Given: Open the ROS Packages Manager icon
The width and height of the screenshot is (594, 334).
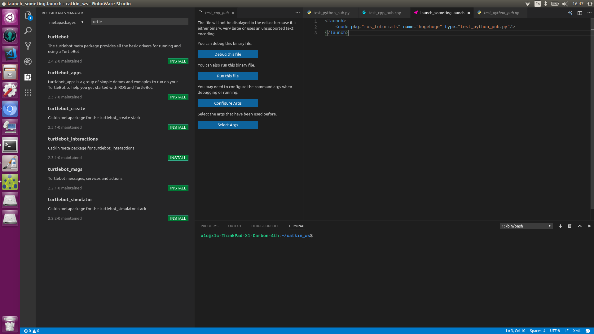Looking at the screenshot, I should pyautogui.click(x=28, y=77).
